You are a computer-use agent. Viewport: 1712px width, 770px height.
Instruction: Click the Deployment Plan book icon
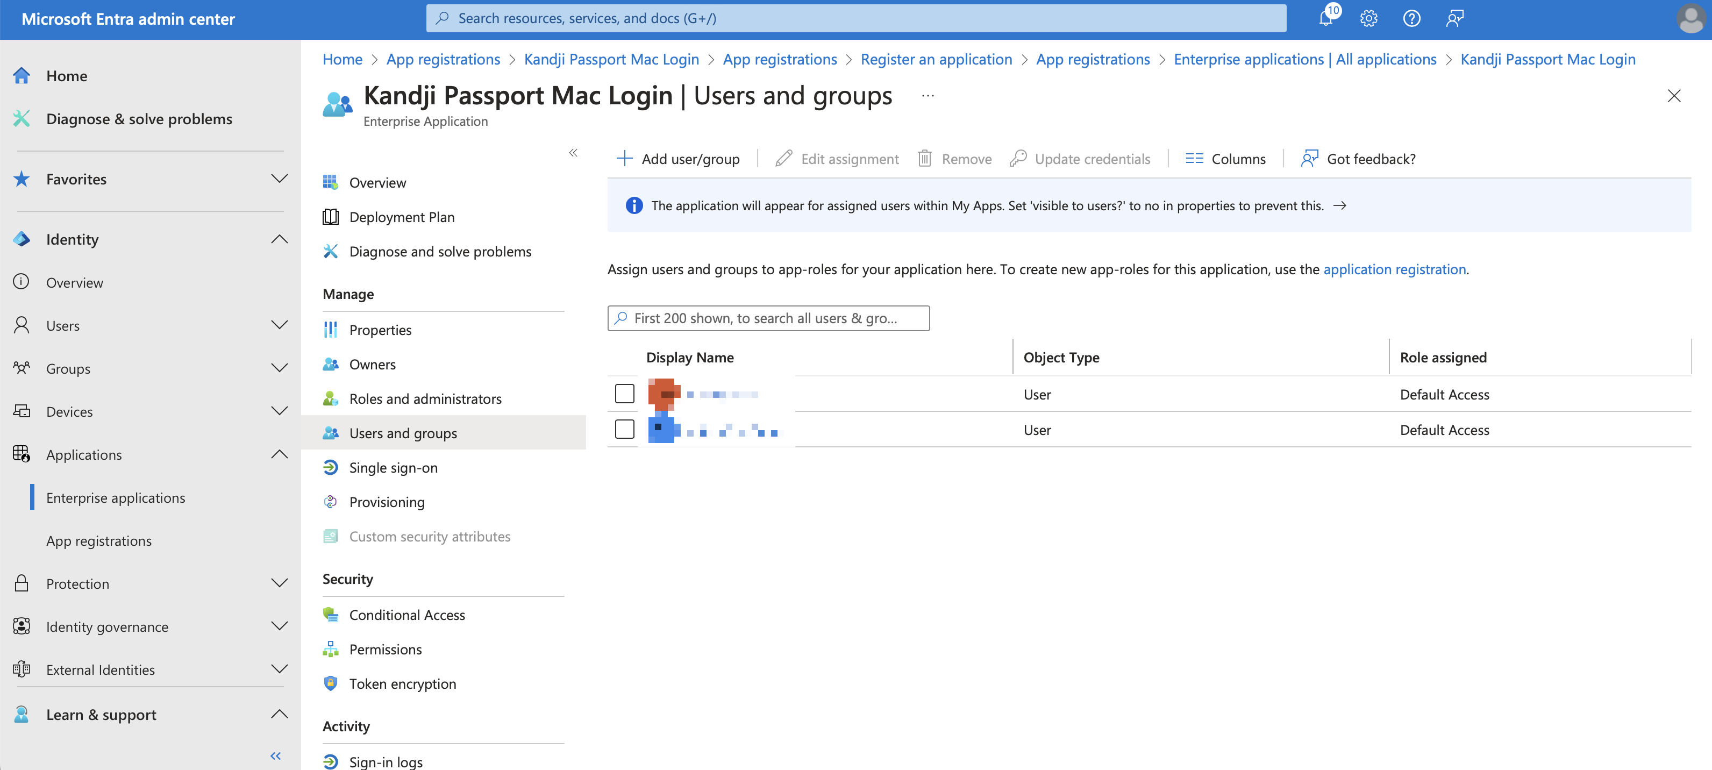tap(330, 217)
